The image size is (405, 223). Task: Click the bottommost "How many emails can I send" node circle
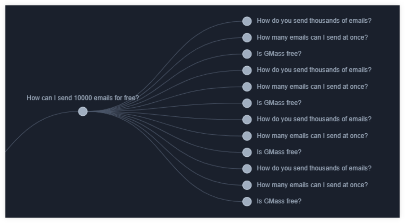(247, 185)
